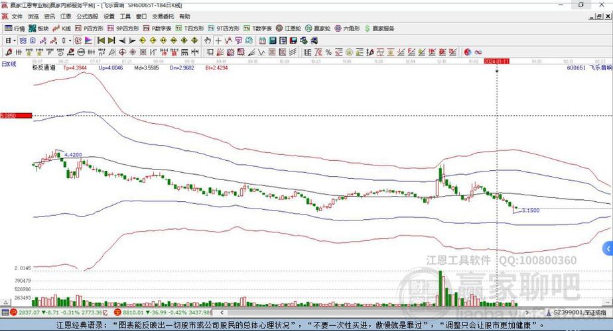Open the 公式选股 menu

point(87,17)
